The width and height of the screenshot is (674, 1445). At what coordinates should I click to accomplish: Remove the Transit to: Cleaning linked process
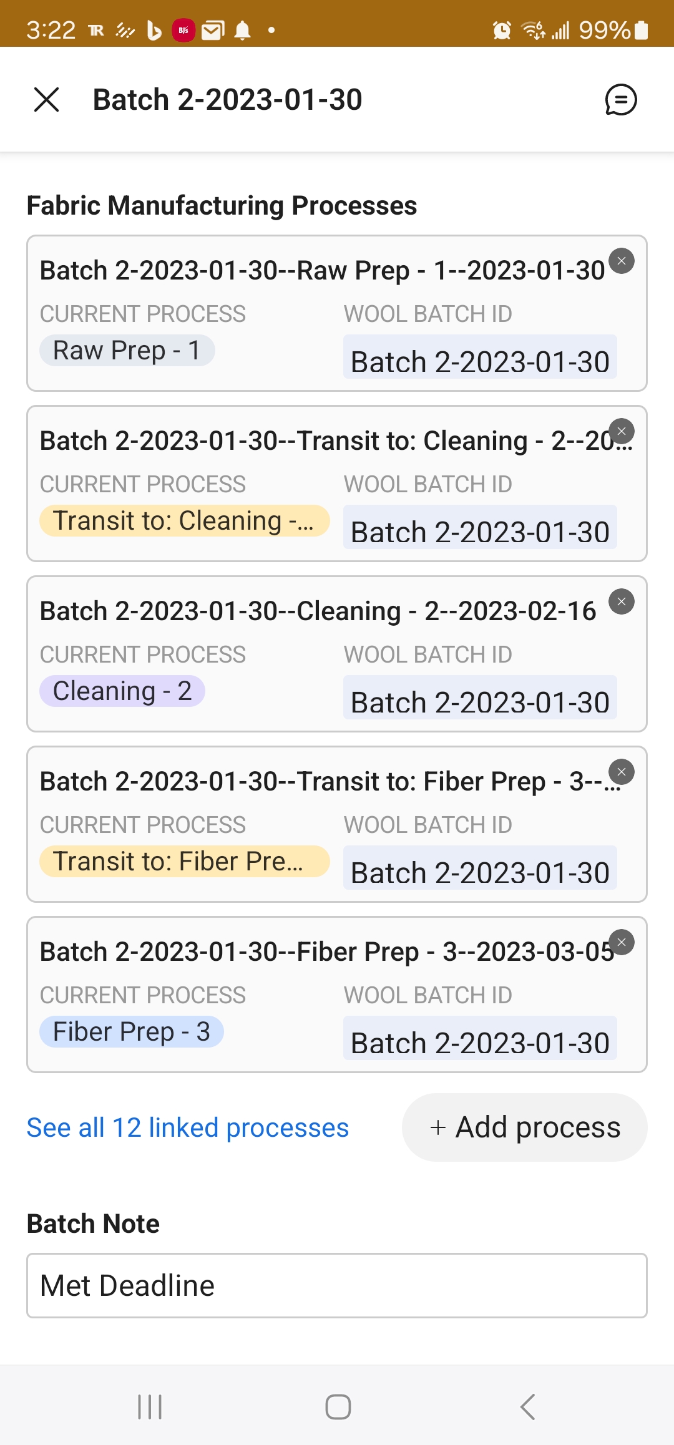(622, 431)
